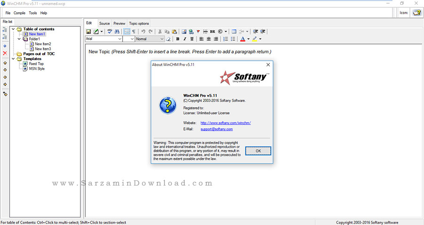
Task: Switch to the Topic options tab
Action: (139, 23)
